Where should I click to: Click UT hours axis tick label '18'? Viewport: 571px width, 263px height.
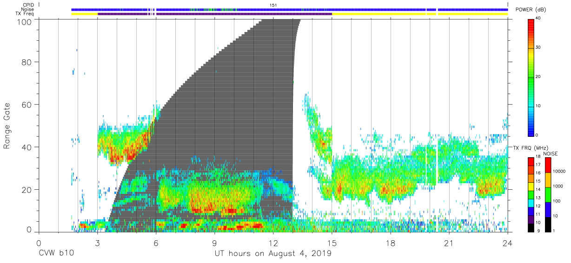391,243
